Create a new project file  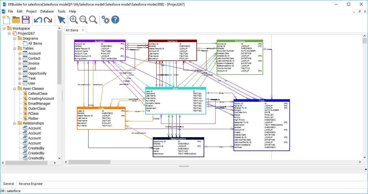[6, 19]
